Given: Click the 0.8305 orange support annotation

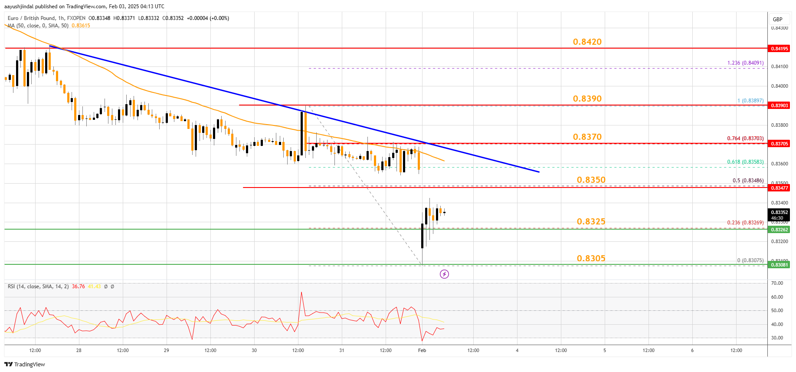Looking at the screenshot, I should coord(591,258).
